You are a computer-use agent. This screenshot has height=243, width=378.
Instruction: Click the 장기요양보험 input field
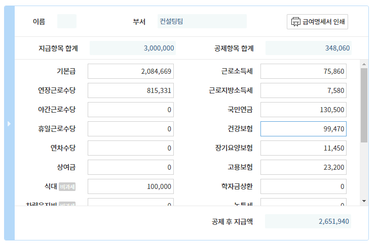click(304, 148)
